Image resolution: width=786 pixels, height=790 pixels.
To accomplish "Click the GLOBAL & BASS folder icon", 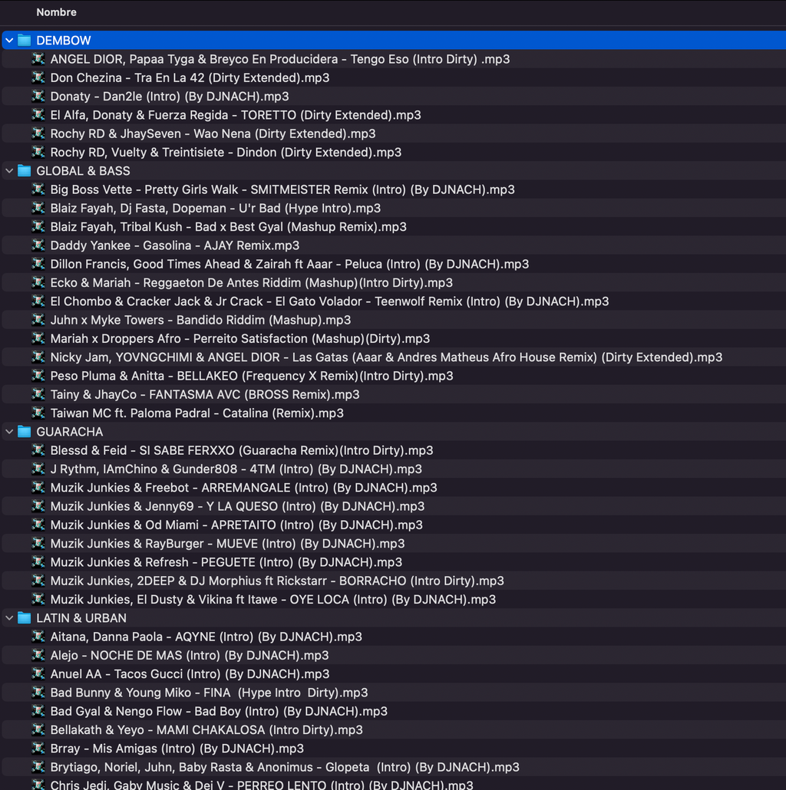I will coord(25,171).
